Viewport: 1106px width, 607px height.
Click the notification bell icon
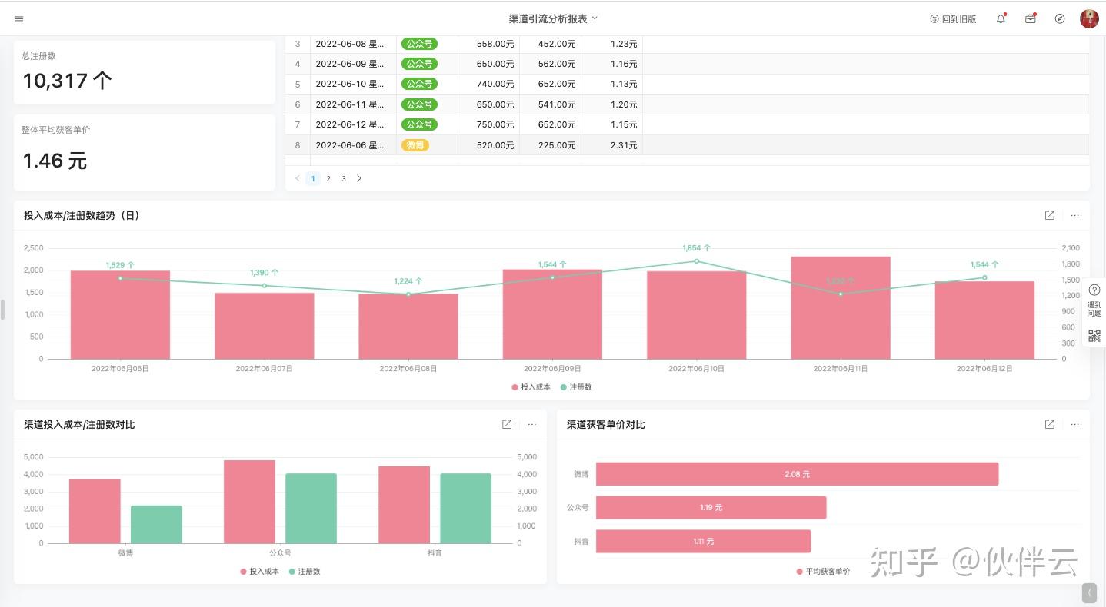point(1001,18)
